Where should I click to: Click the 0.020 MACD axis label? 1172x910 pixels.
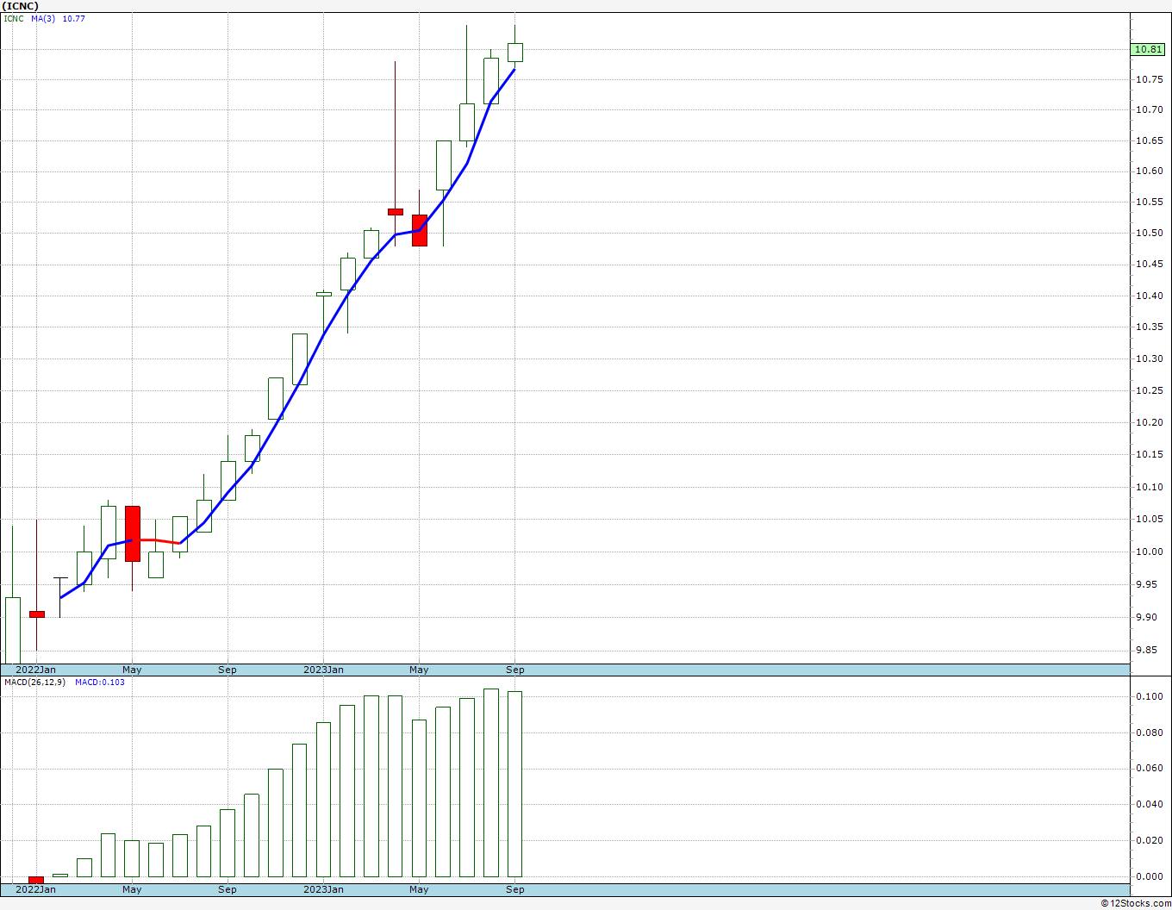[x=1148, y=840]
